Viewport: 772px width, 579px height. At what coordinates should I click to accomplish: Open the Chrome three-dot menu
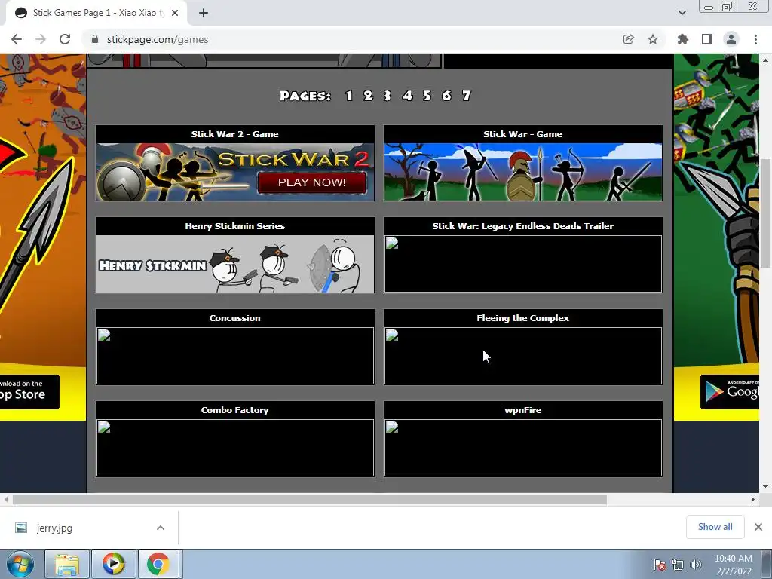(x=755, y=39)
